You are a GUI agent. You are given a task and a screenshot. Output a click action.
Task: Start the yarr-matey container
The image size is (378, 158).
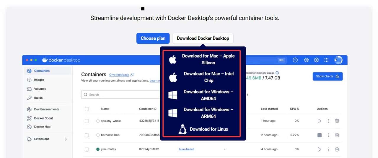point(319,149)
